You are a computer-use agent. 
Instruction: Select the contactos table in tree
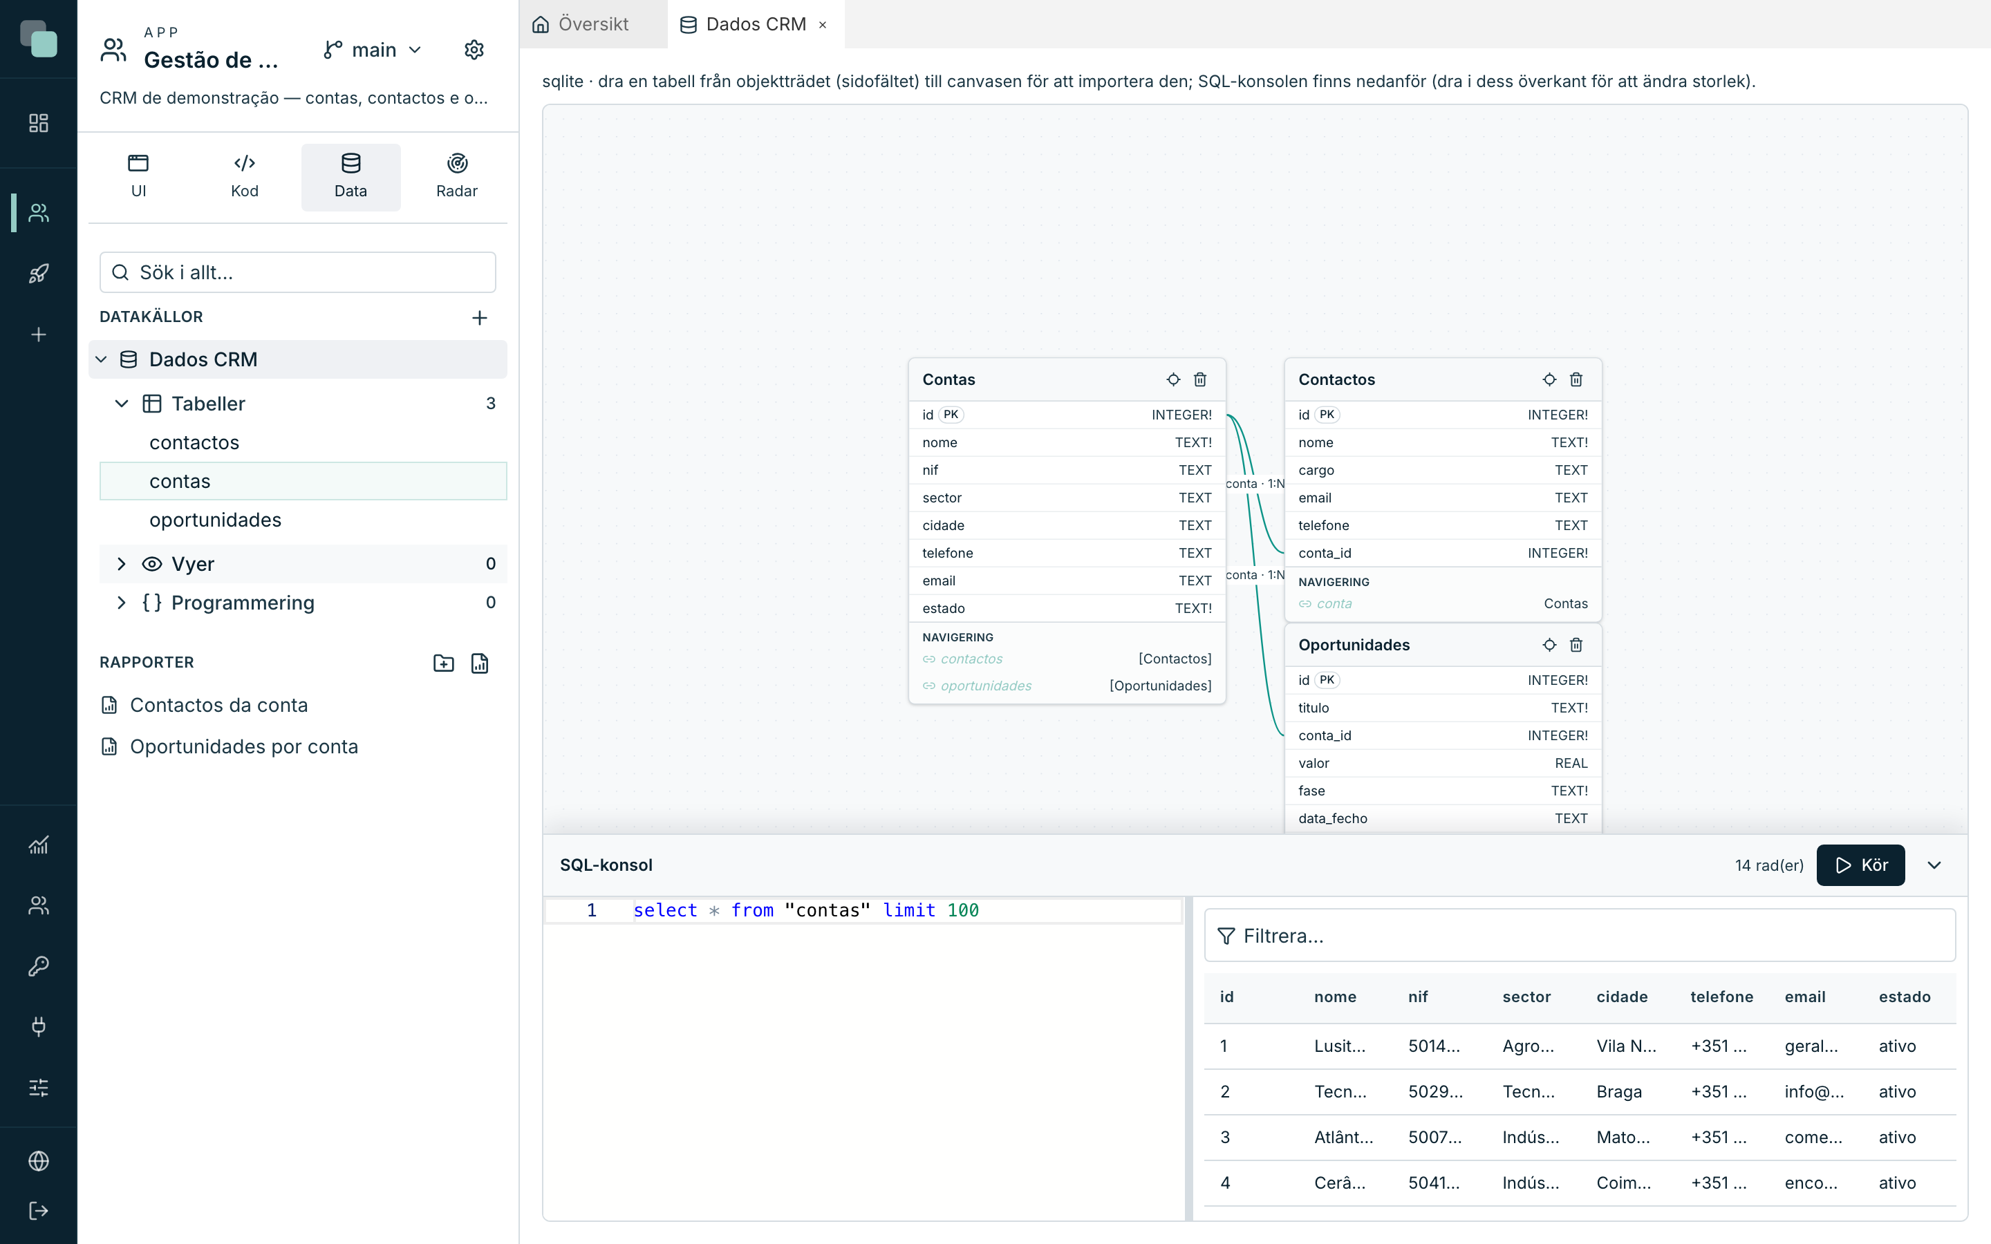click(x=303, y=442)
